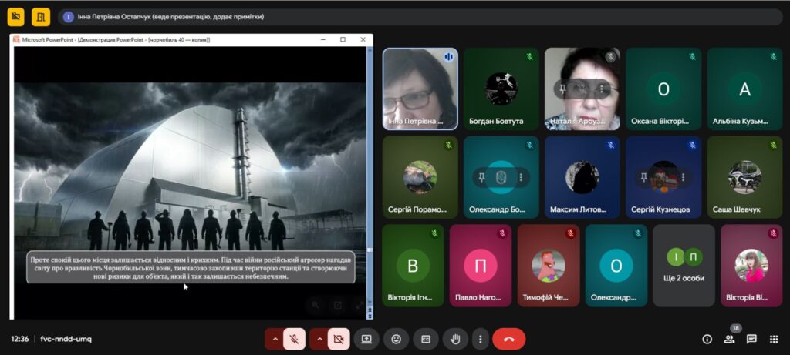Screen dimensions: 790x355
Task: Unmute the microphone
Action: tap(294, 339)
